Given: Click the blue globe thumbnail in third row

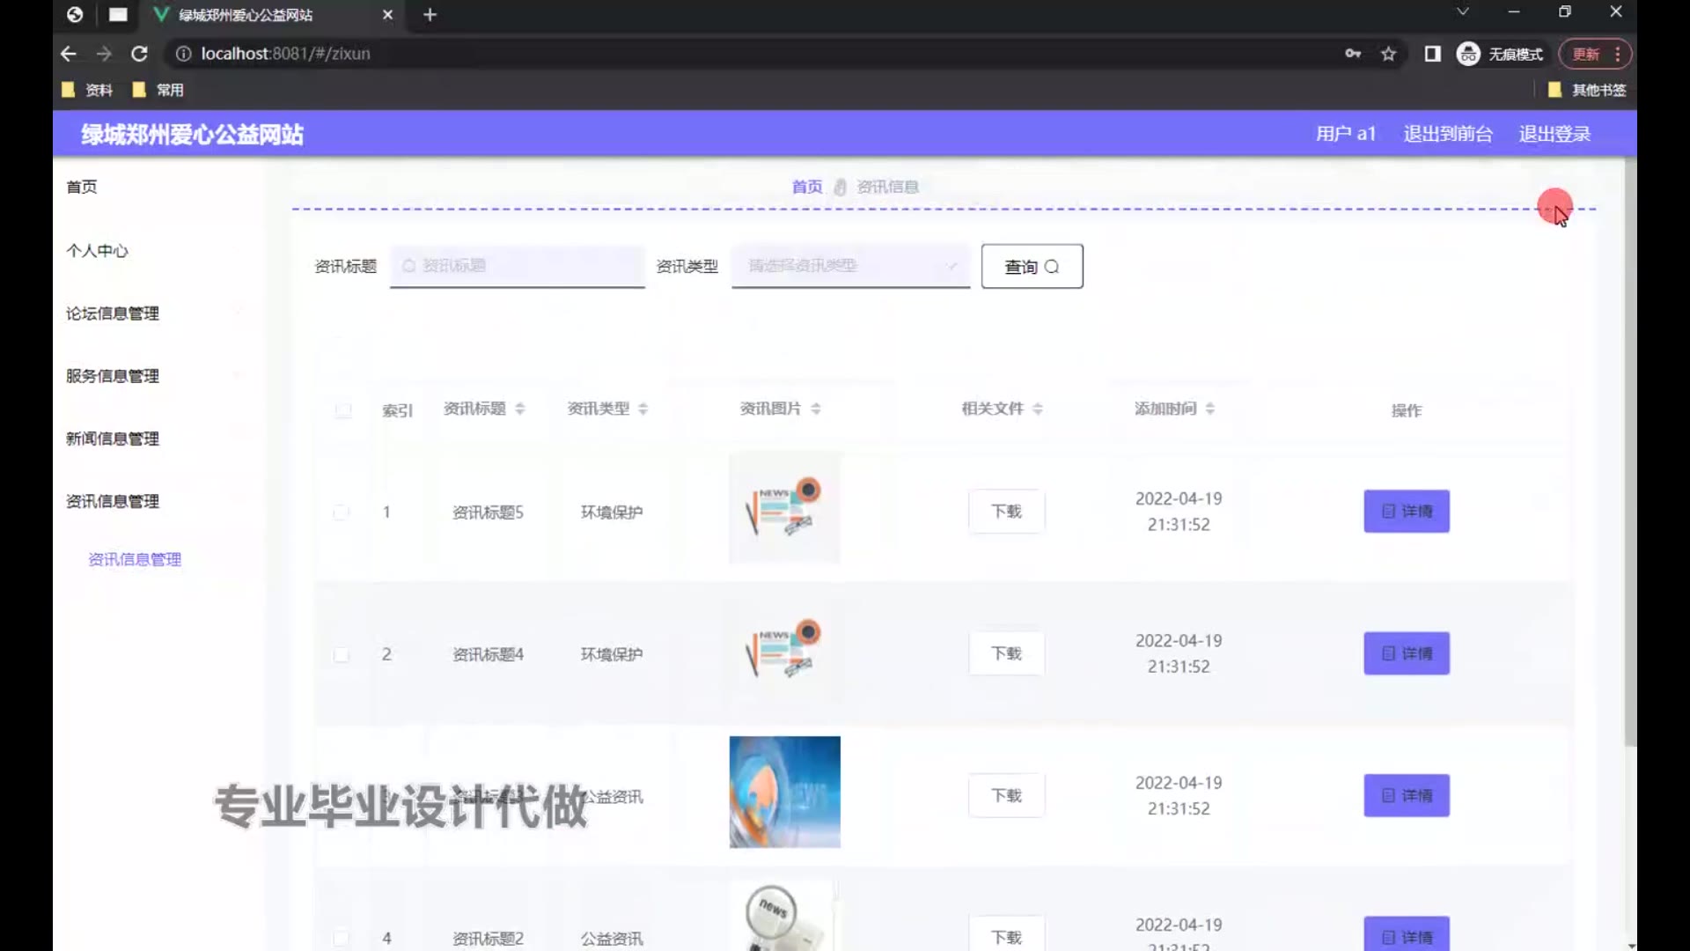Looking at the screenshot, I should tap(784, 792).
